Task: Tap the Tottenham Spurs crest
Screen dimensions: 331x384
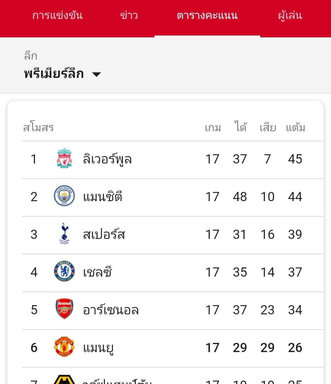Action: 64,234
